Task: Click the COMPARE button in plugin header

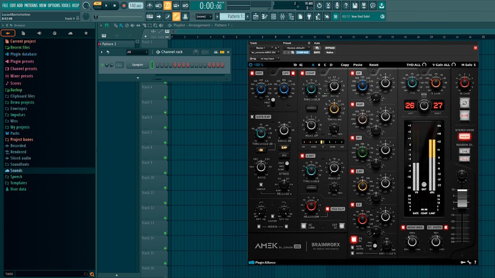Action: [303, 52]
